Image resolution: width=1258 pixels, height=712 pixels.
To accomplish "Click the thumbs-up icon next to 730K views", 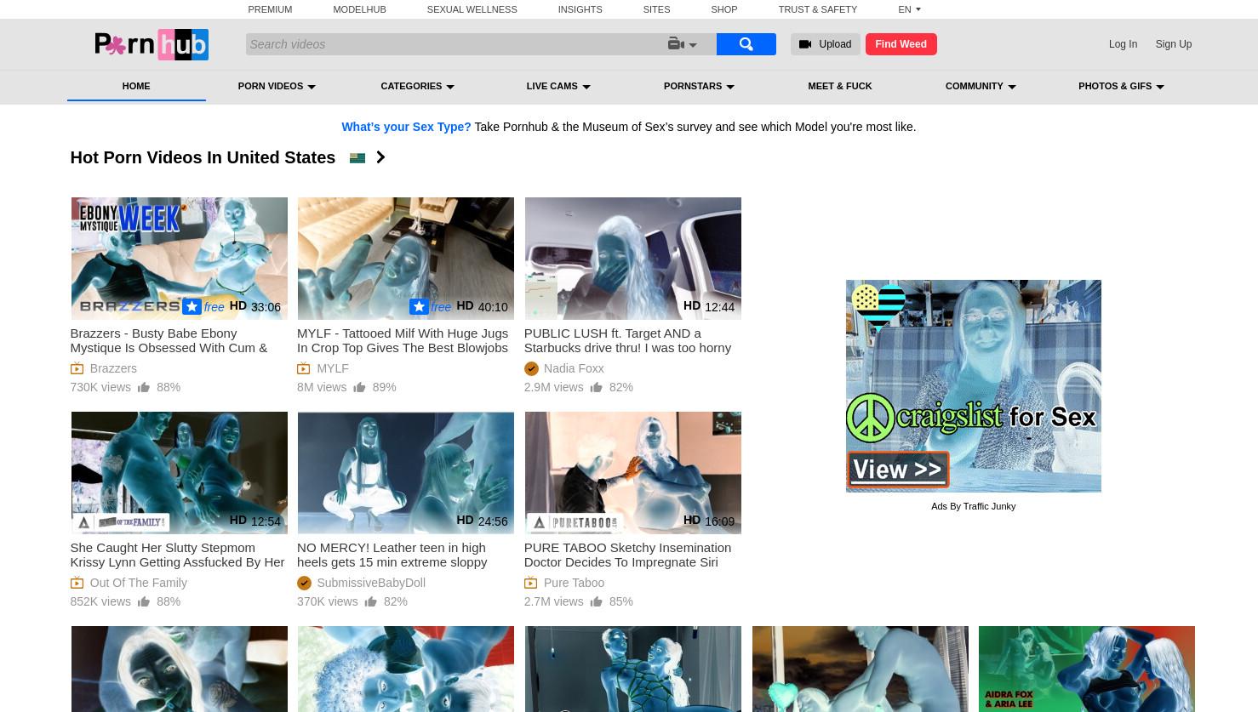I will tap(144, 387).
